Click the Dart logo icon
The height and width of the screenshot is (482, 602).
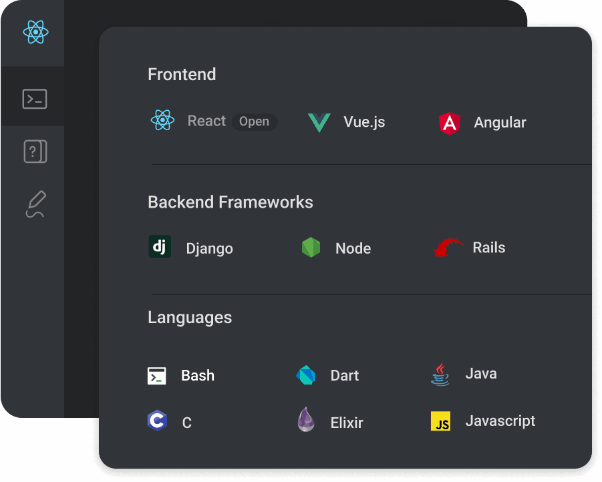[306, 375]
